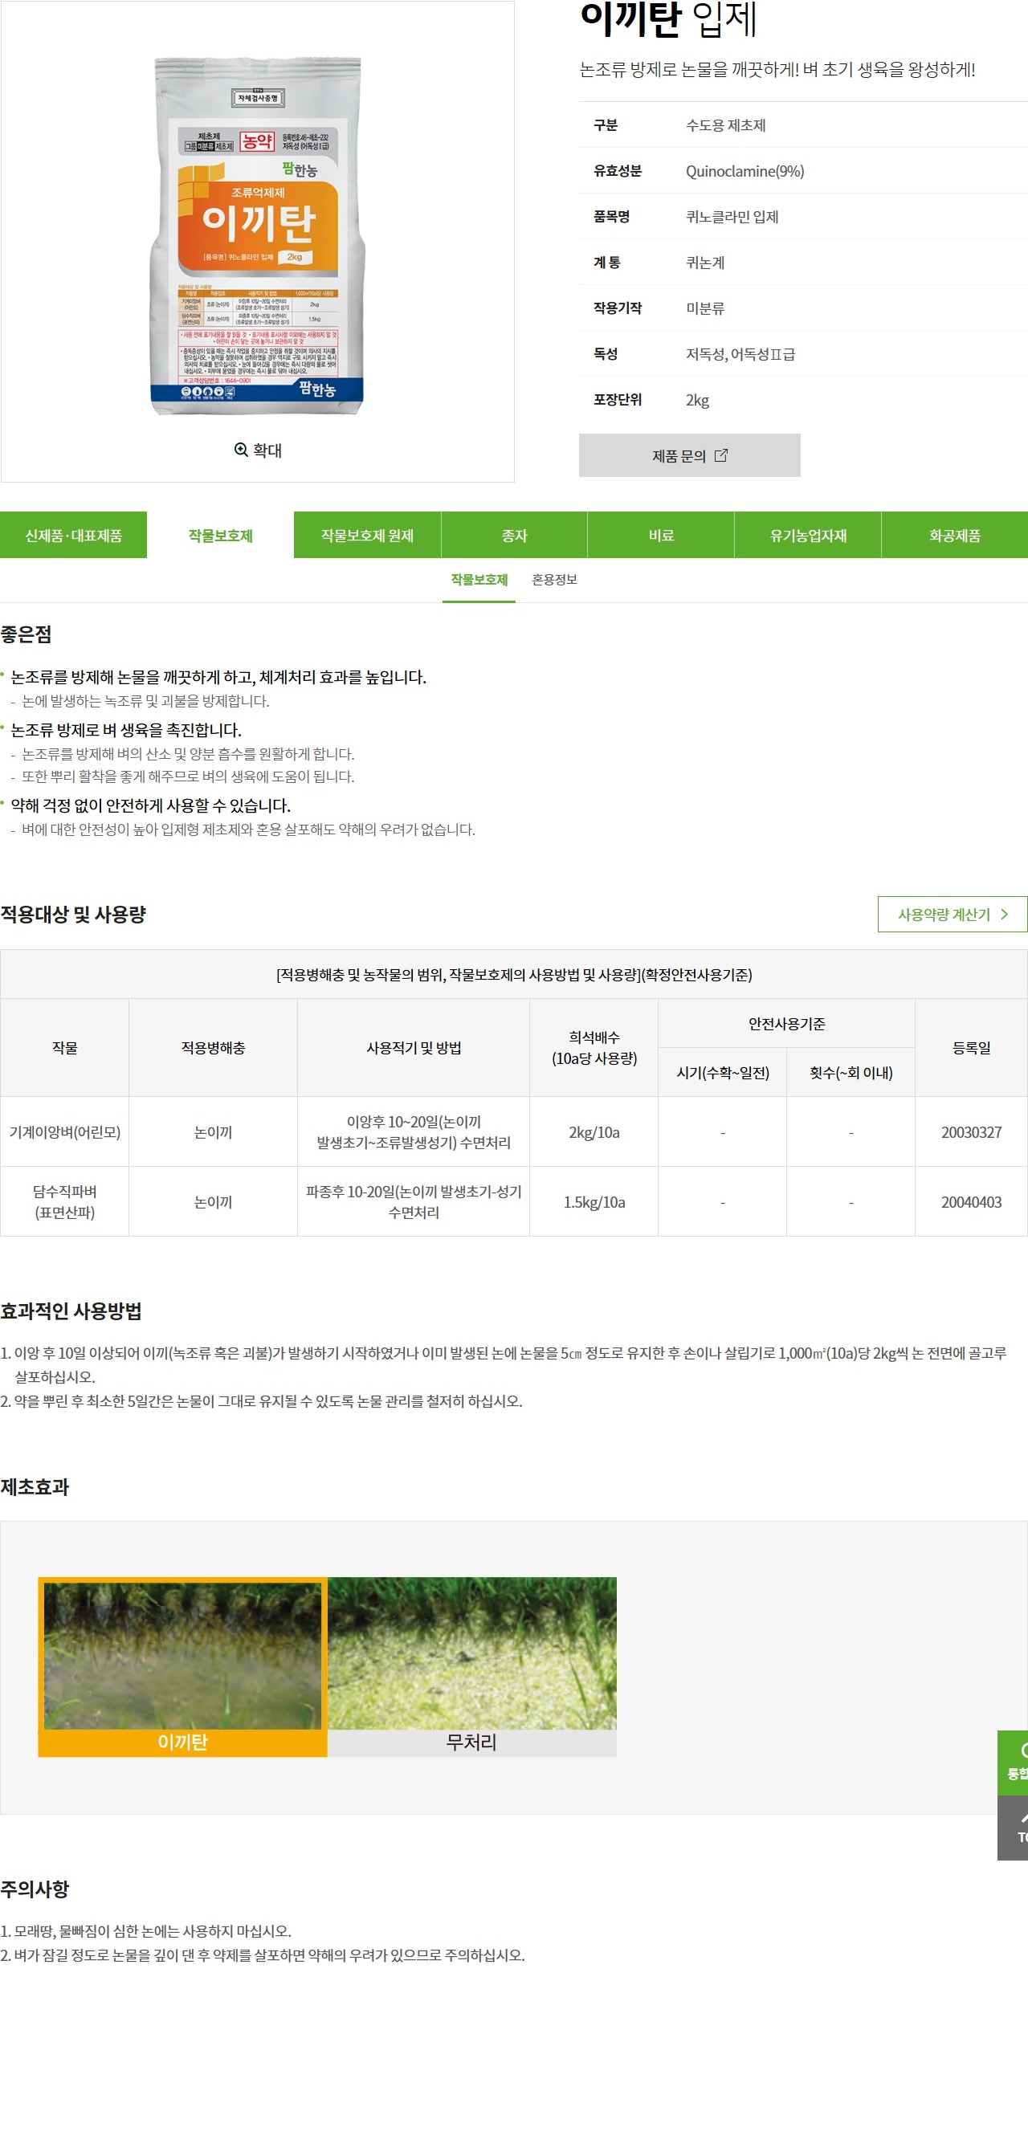Click the 담수직파벼 (표면산파) crop cell
This screenshot has height=2140, width=1028.
(65, 1201)
